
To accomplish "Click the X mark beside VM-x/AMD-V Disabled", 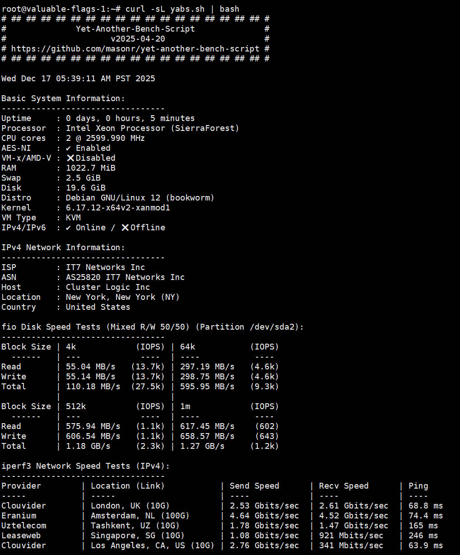I will (70, 158).
